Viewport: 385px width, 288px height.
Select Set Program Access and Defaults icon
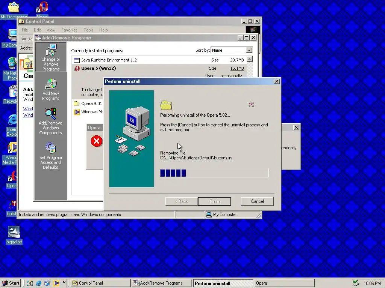51,156
